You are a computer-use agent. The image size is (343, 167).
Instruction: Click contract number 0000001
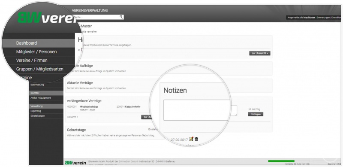click(x=72, y=107)
